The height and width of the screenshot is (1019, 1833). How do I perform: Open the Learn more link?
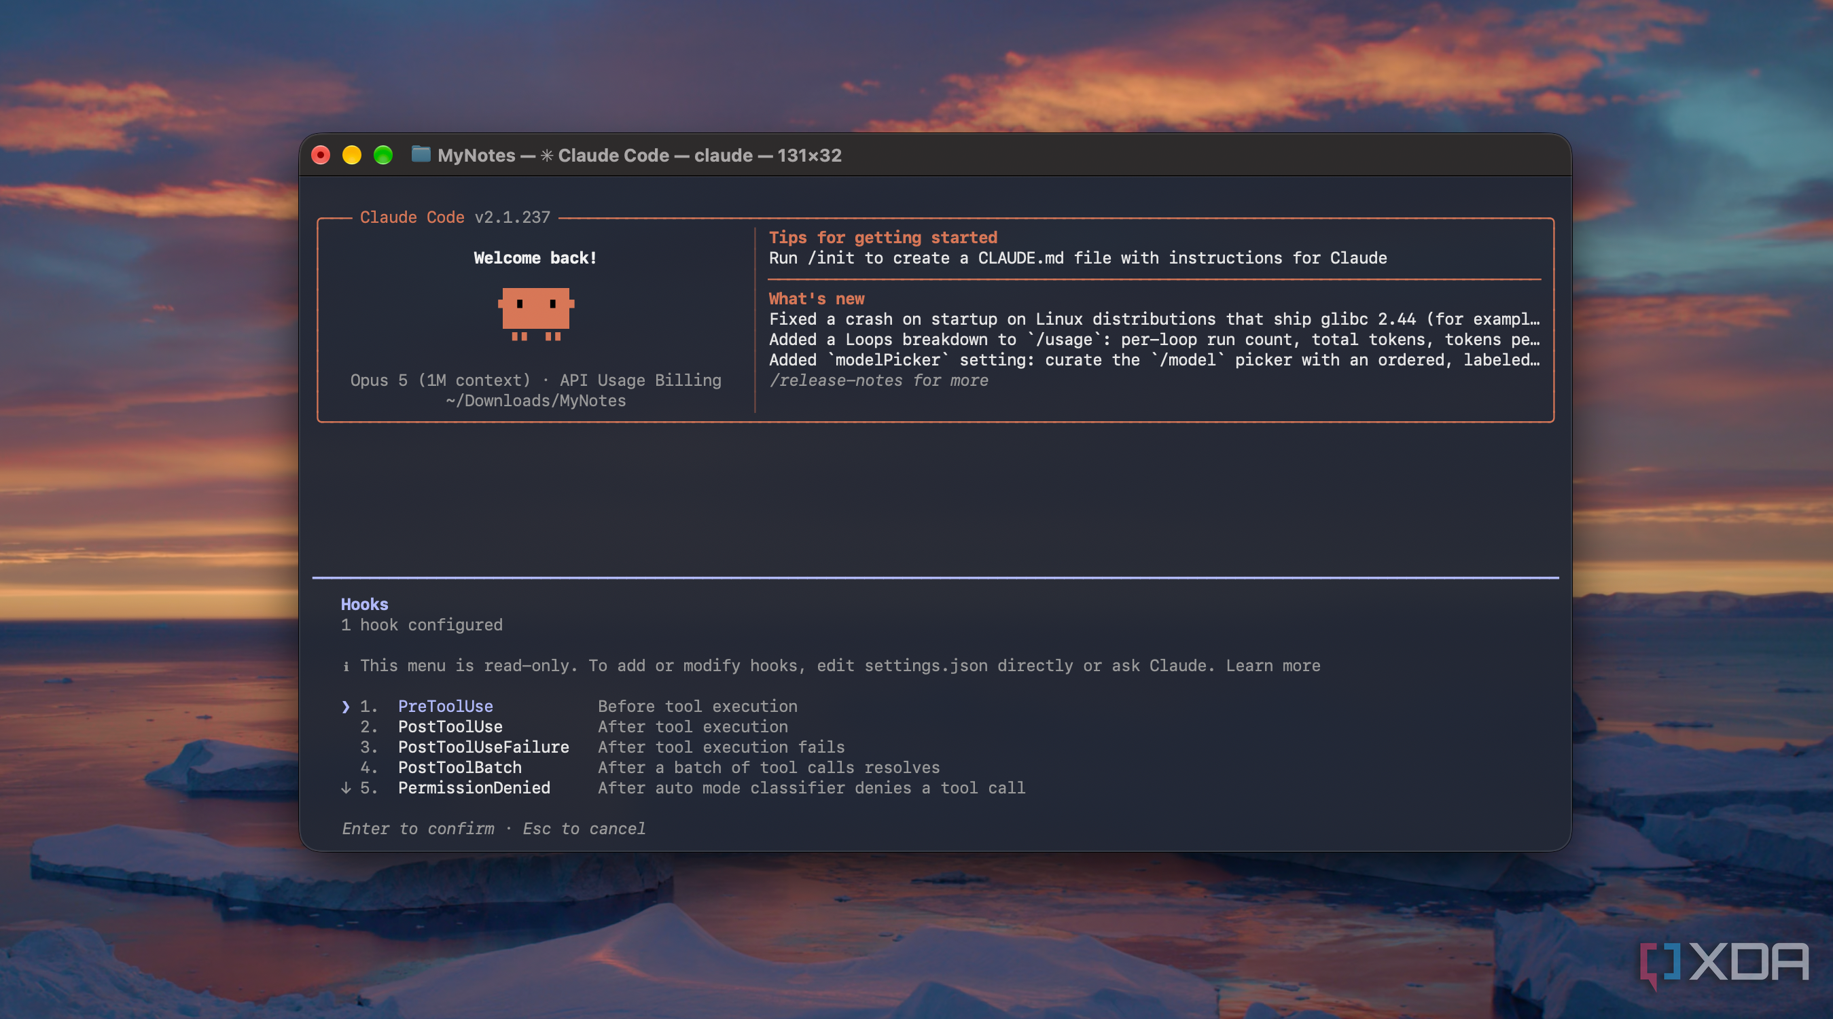coord(1273,665)
